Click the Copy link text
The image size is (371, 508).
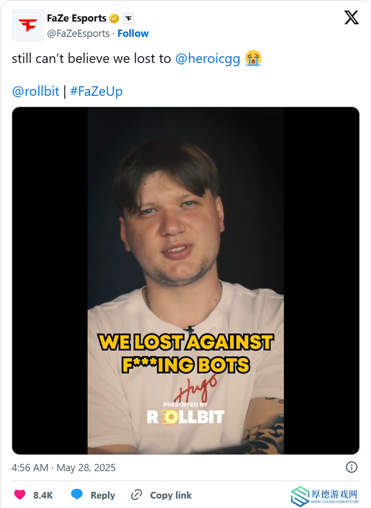[171, 495]
